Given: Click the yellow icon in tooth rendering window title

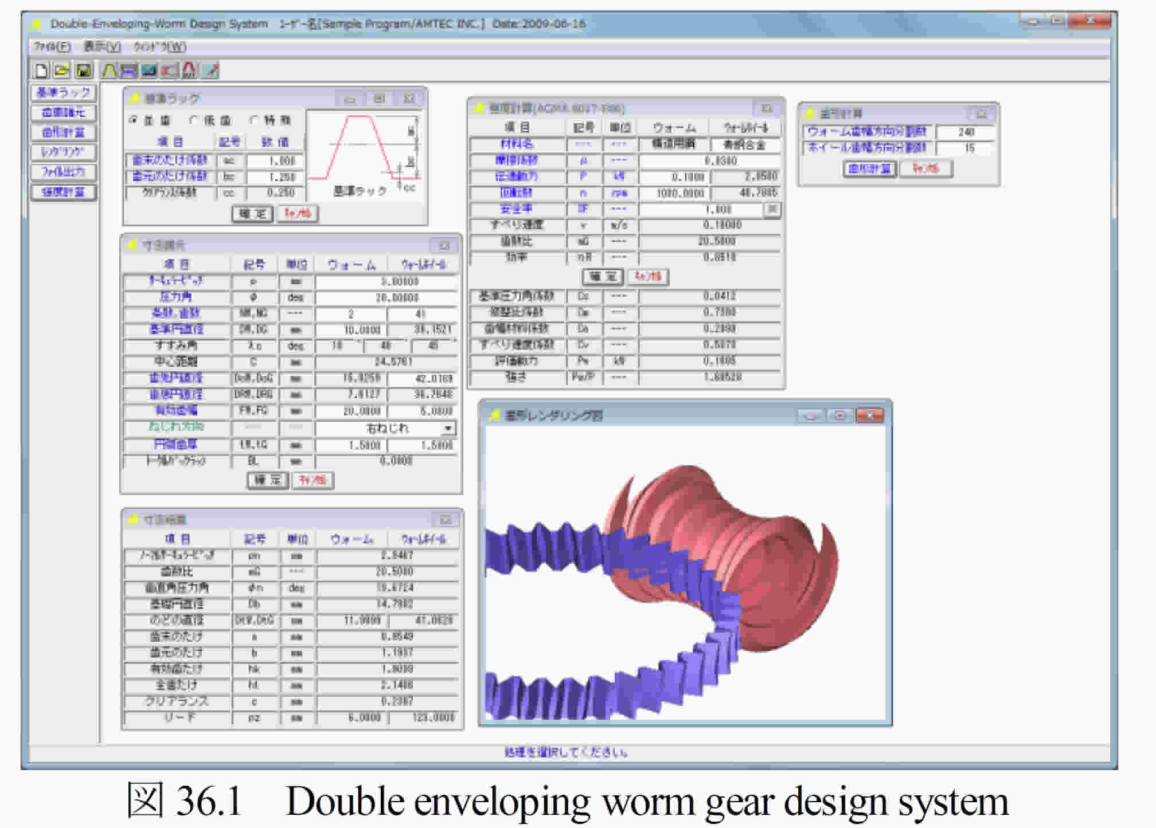Looking at the screenshot, I should (x=494, y=415).
